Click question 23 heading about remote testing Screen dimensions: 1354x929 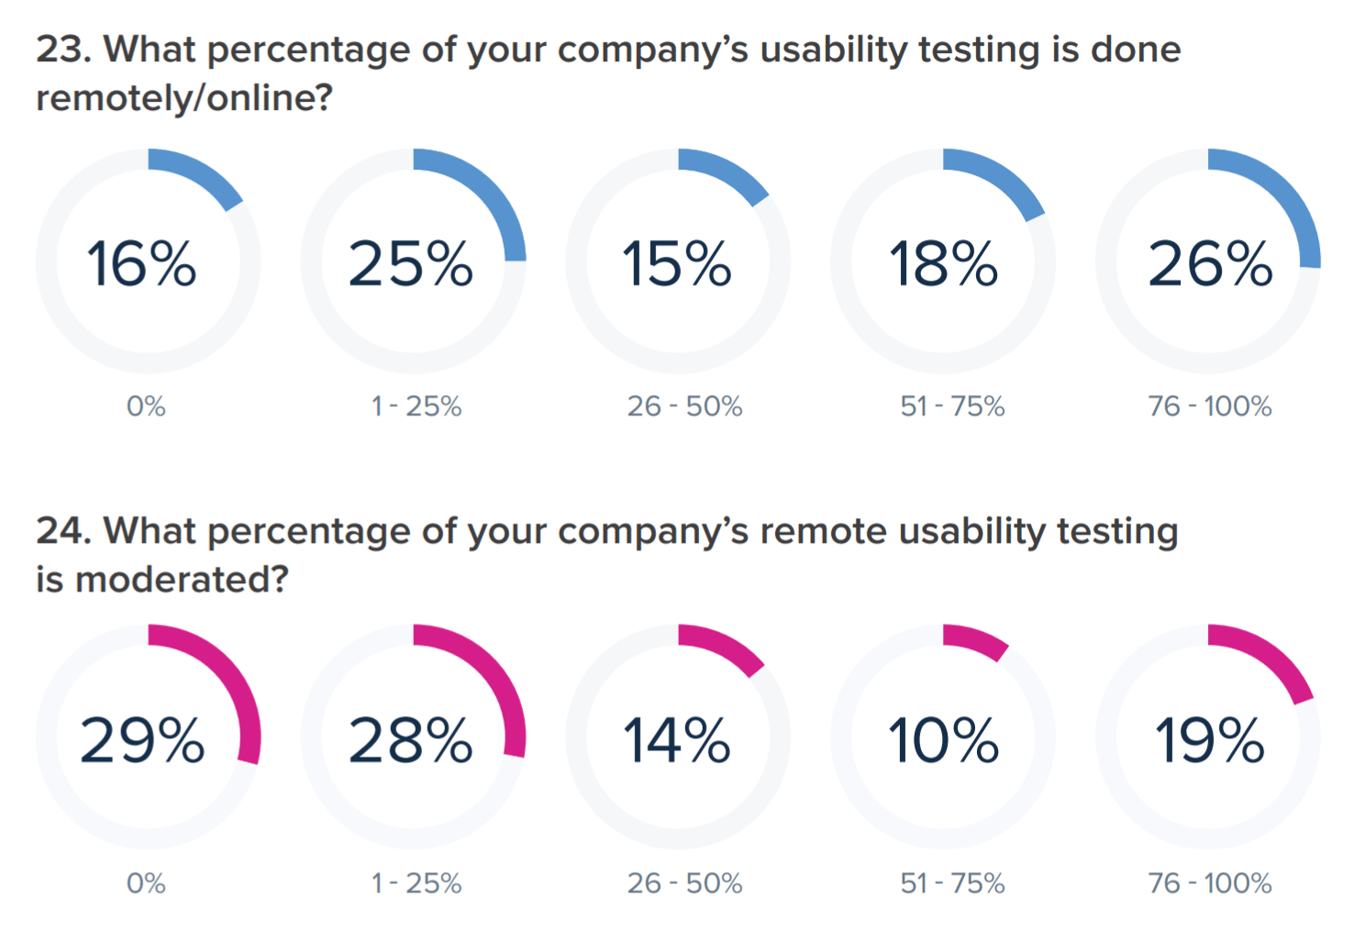click(x=607, y=73)
